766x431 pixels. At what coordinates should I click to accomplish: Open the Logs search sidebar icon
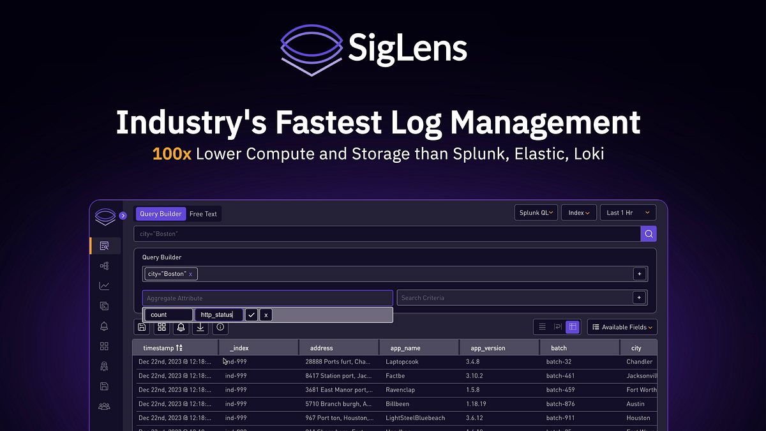(104, 245)
